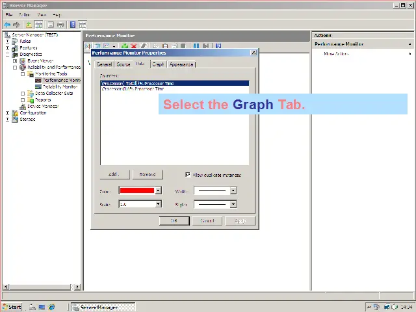The height and width of the screenshot is (312, 416).
Task: Click the green Add counter icon
Action: [x=124, y=46]
